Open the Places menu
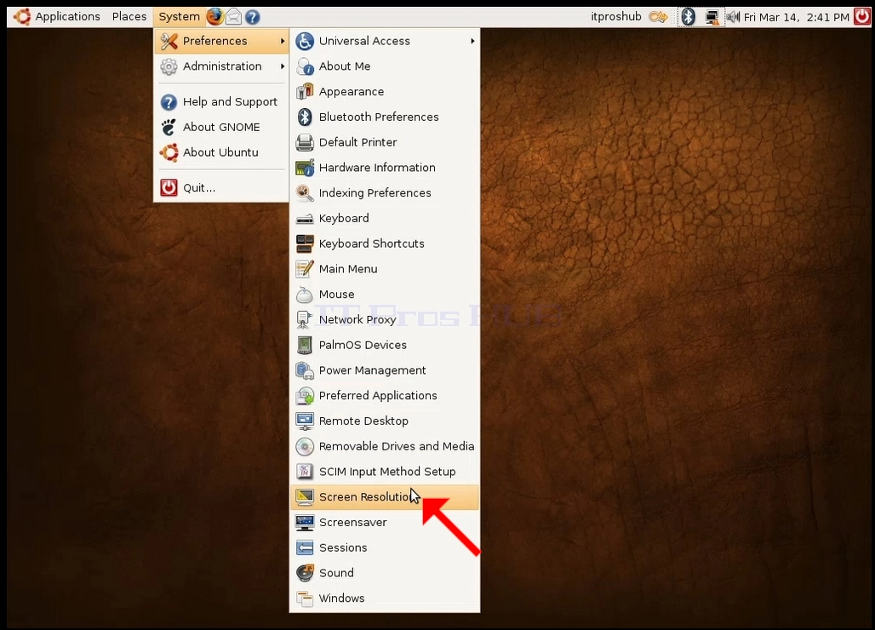 129,17
